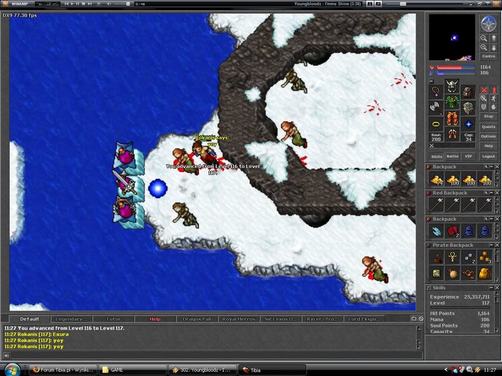Zoom in the minimap
This screenshot has width=502, height=376.
click(483, 47)
